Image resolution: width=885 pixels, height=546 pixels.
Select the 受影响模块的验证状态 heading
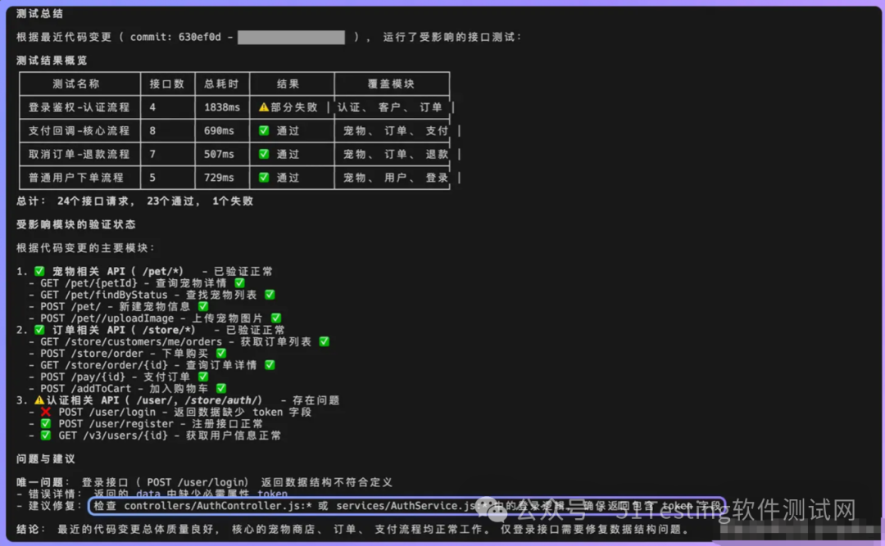pos(76,224)
